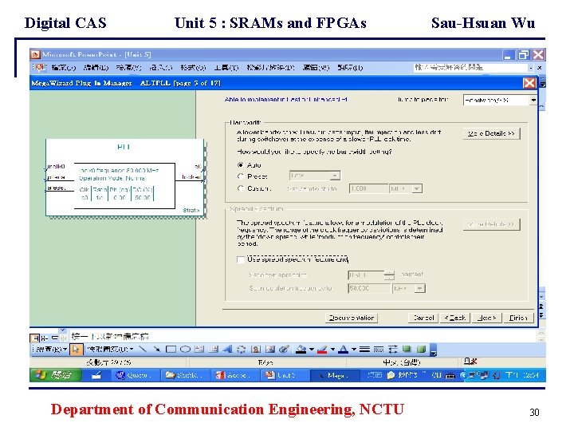The height and width of the screenshot is (431, 574).
Task: Select the Arrow line drawing tool
Action: 157,350
